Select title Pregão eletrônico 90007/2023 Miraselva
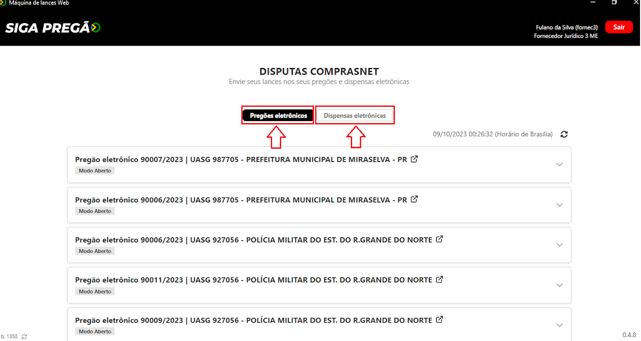Viewport: 641px width, 341px height. click(x=241, y=160)
